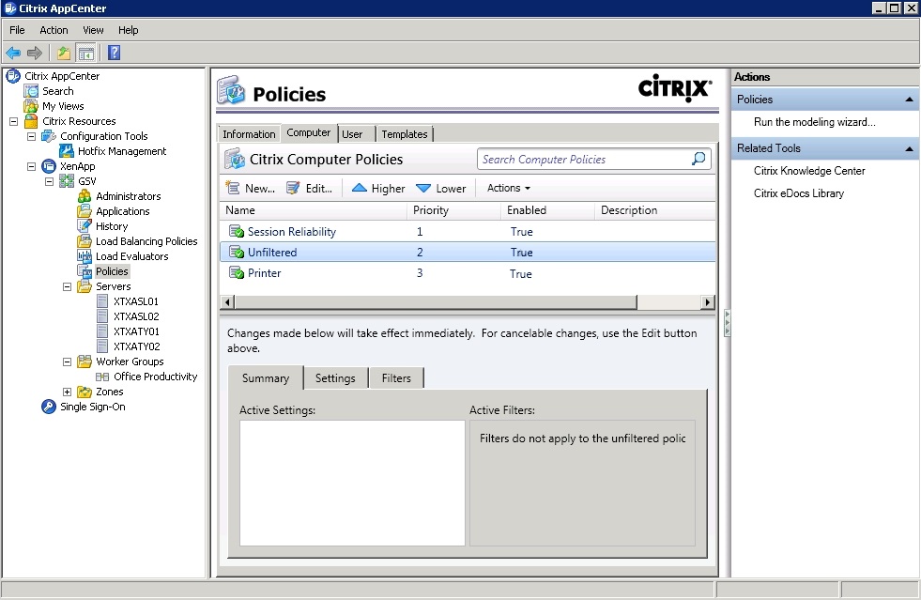
Task: Select the XTXASL02 server in the tree
Action: 136,316
